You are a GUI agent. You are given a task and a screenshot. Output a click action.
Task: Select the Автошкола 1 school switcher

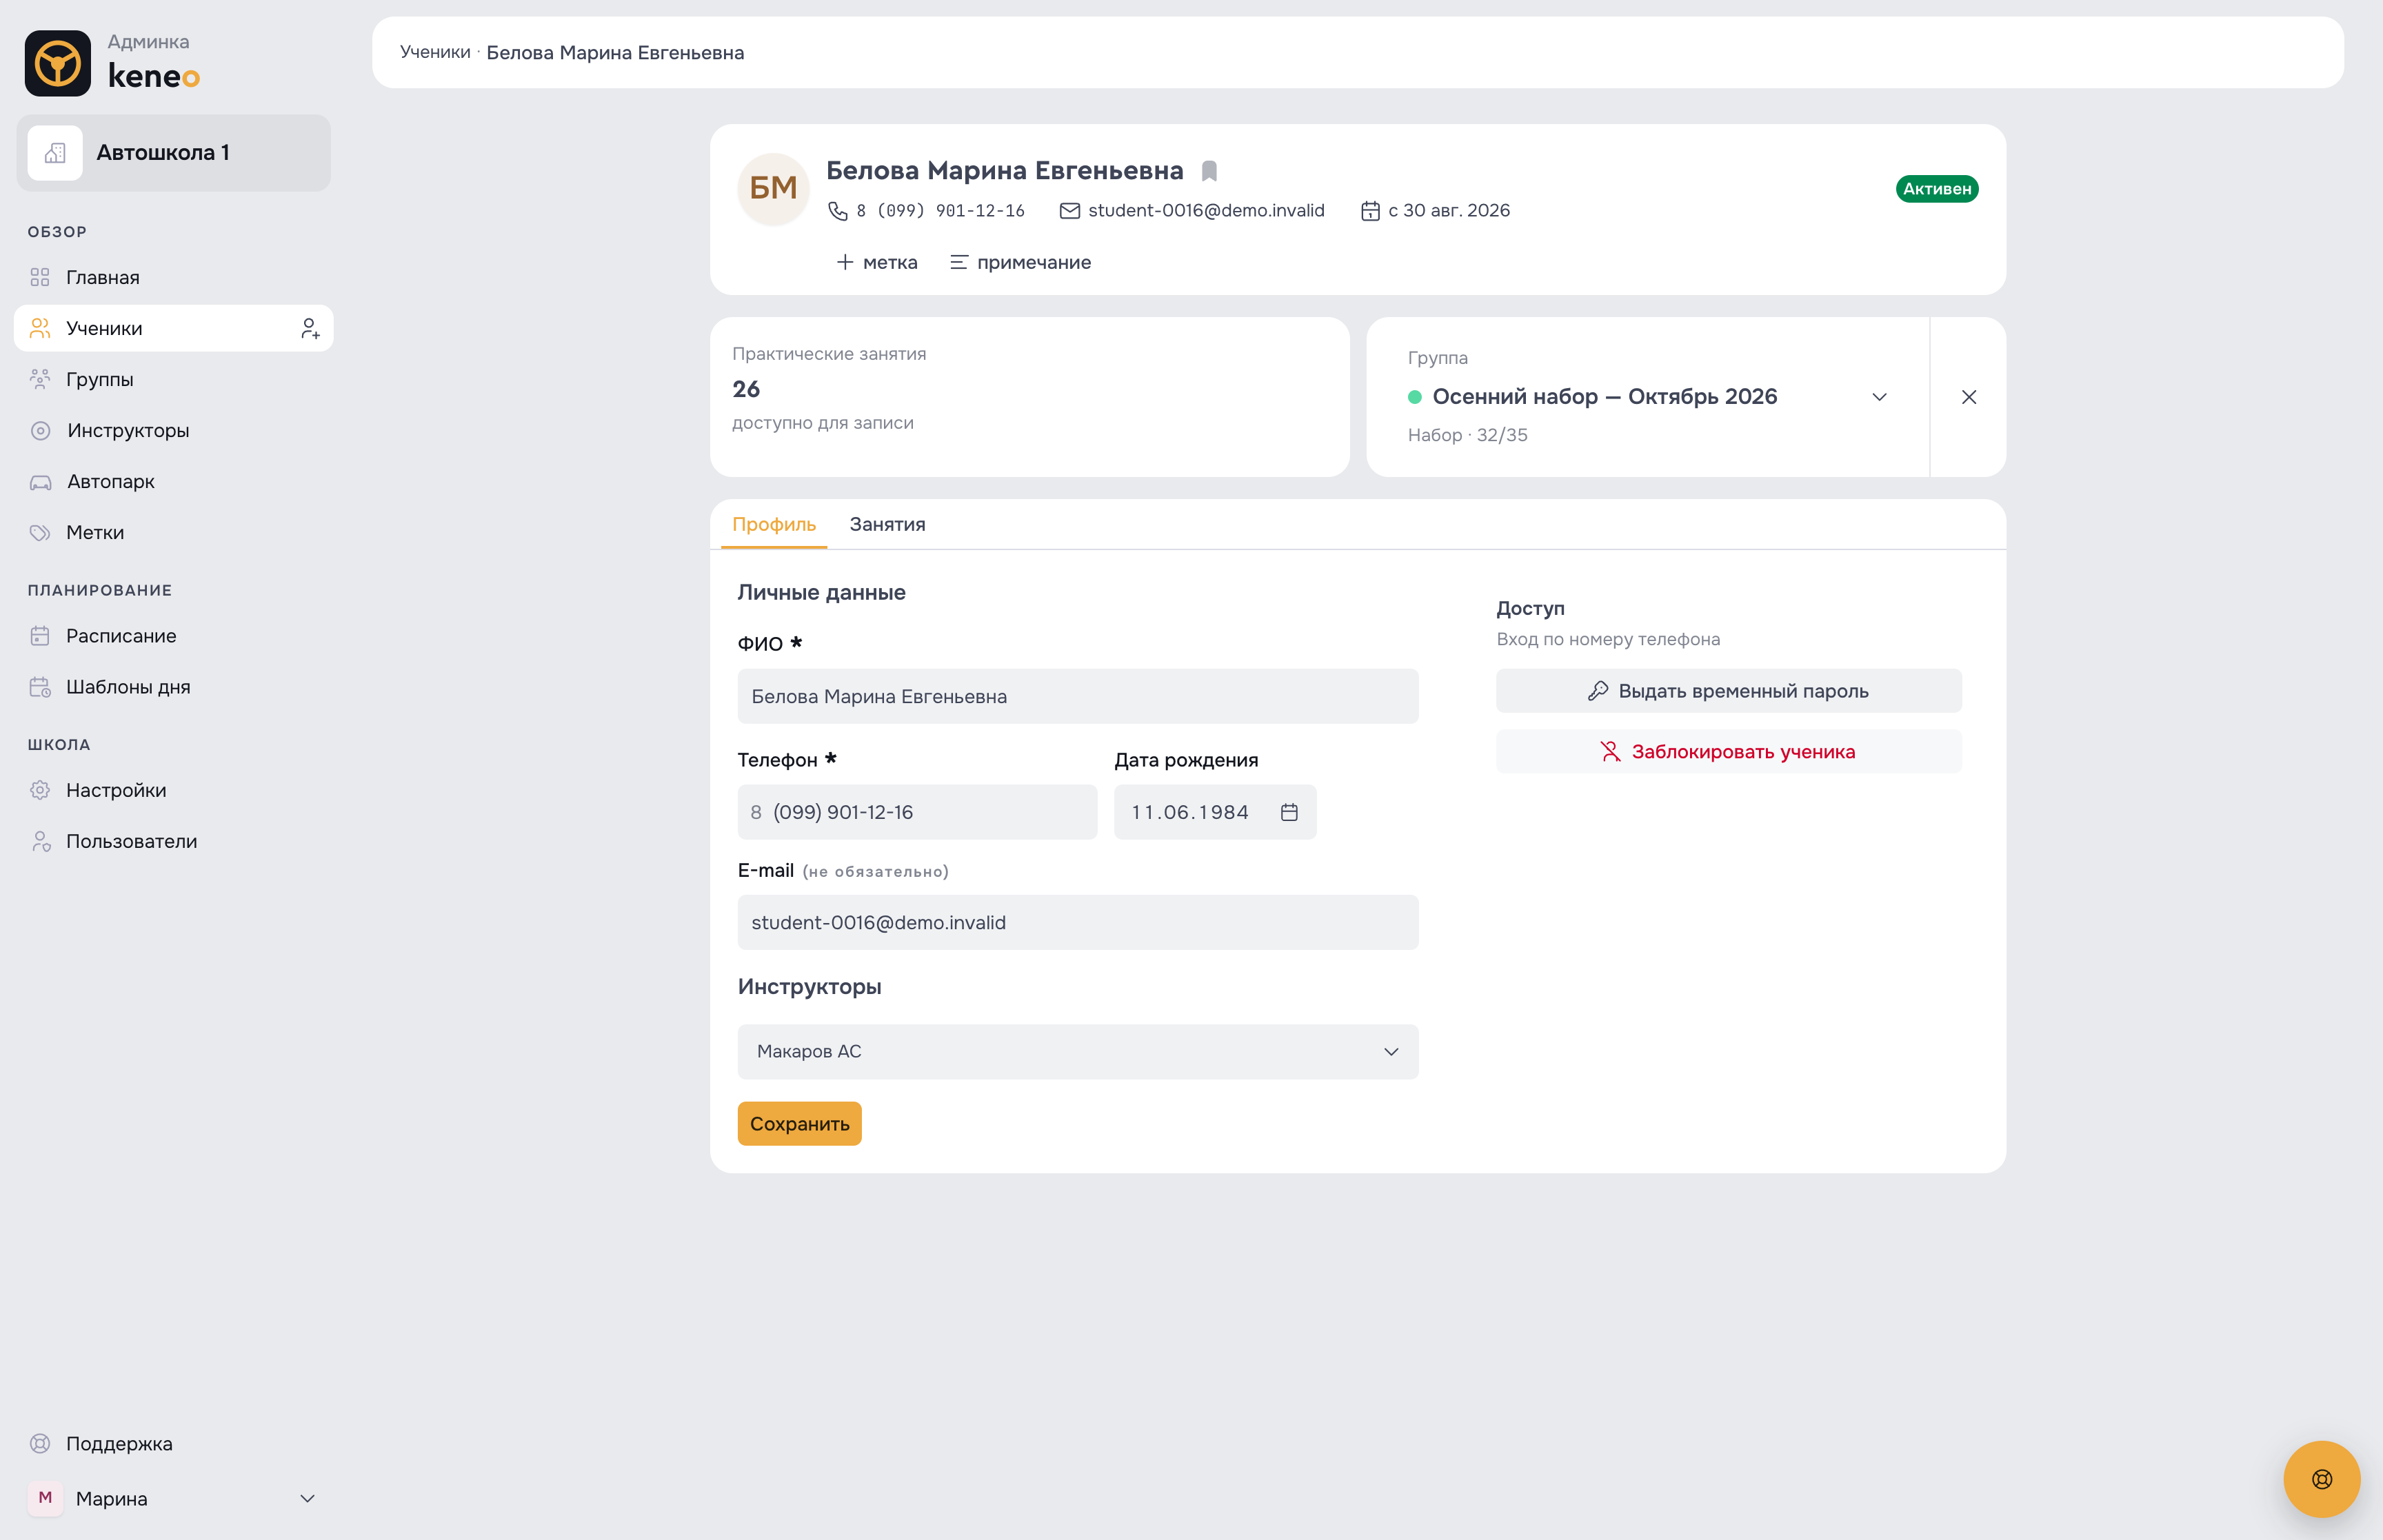[174, 153]
